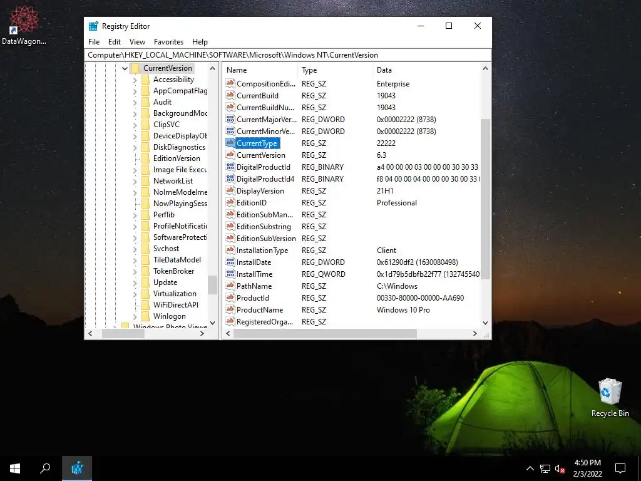The height and width of the screenshot is (481, 641).
Task: Open the Windows Start menu
Action: click(15, 468)
